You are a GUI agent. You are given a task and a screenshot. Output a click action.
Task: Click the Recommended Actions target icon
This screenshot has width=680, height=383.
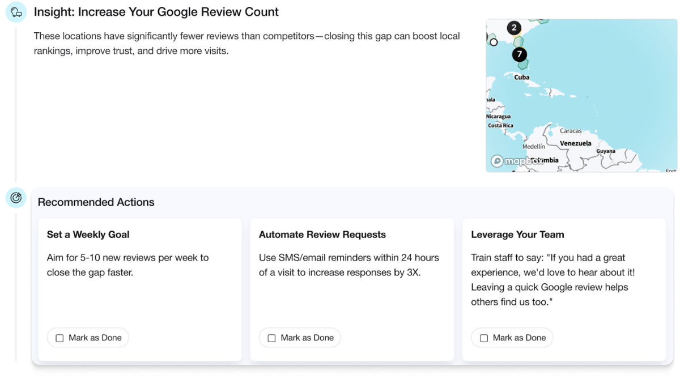[x=16, y=198]
